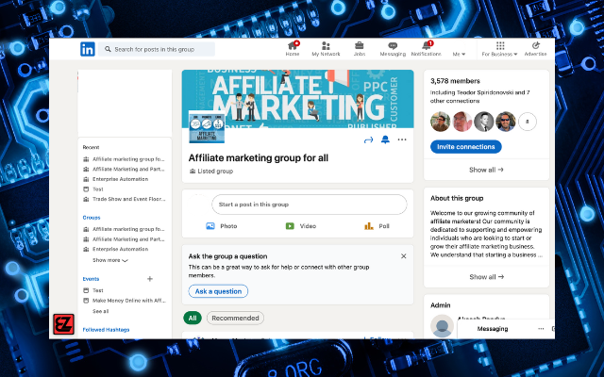604x377 pixels.
Task: Click the Admin profile avatar
Action: coord(442,326)
